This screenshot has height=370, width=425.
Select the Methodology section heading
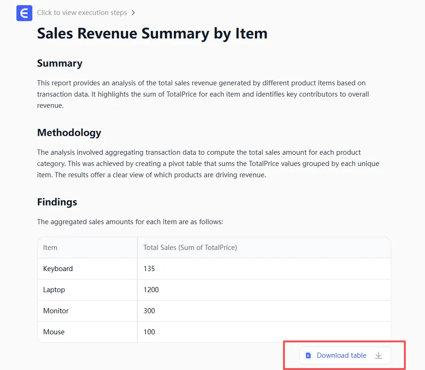(69, 133)
